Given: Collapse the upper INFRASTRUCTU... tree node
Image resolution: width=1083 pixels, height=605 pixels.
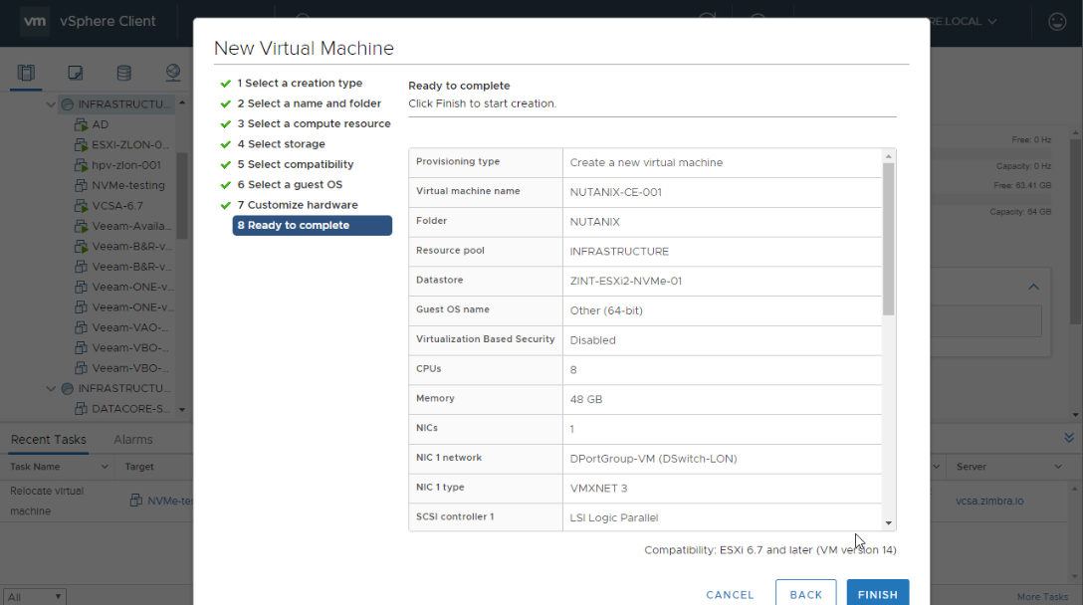Looking at the screenshot, I should coord(51,104).
